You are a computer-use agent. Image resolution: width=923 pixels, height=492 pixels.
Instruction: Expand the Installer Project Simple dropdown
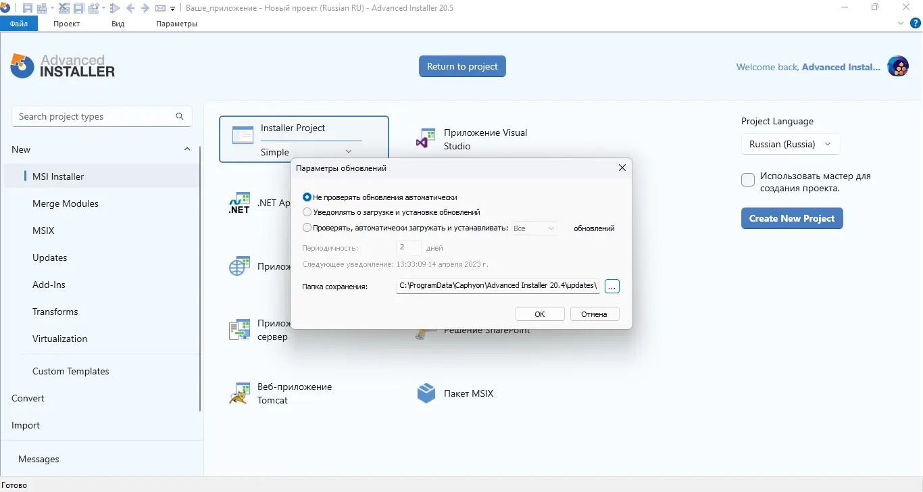(349, 151)
